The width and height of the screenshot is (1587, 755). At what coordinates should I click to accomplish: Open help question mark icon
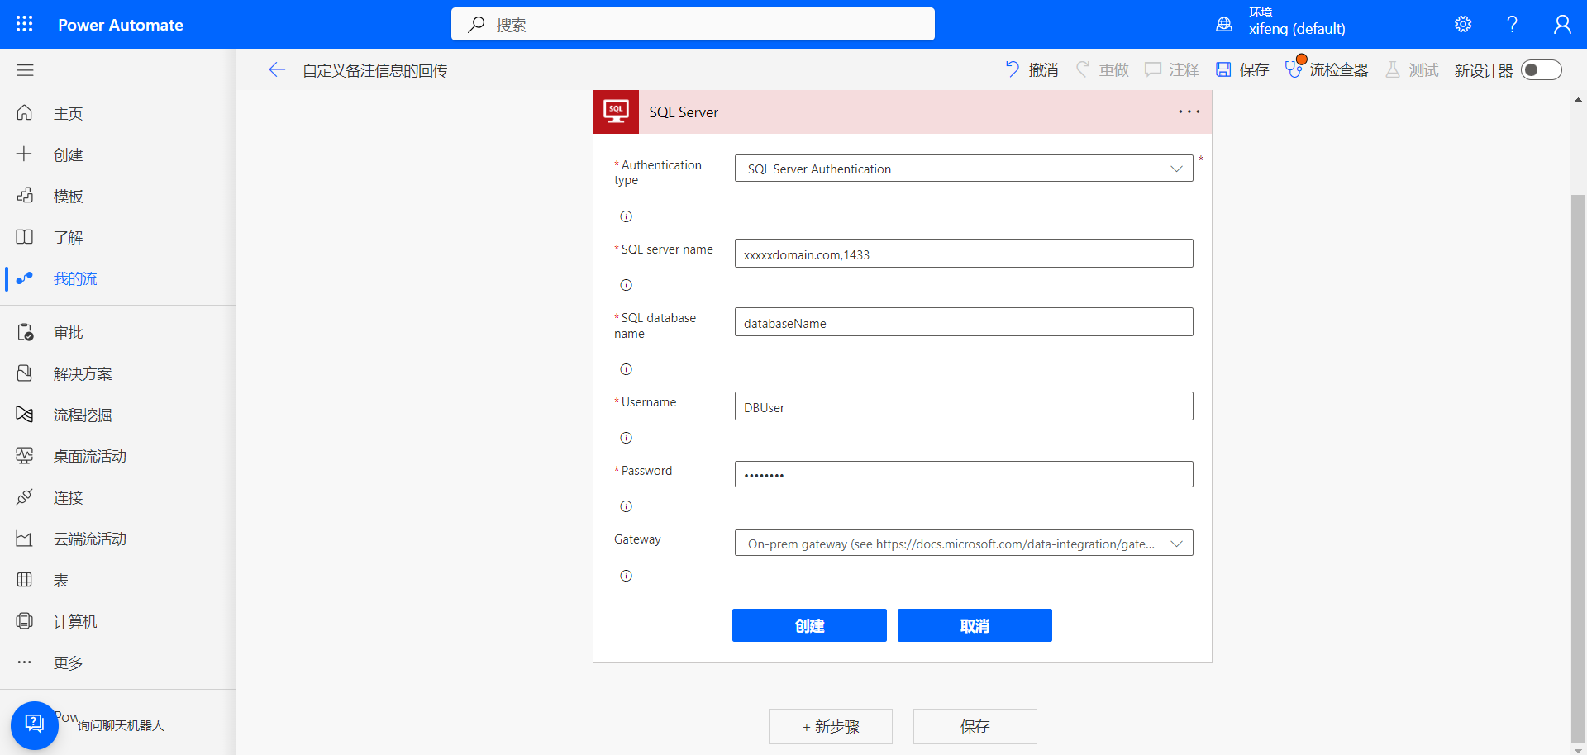(x=1512, y=24)
